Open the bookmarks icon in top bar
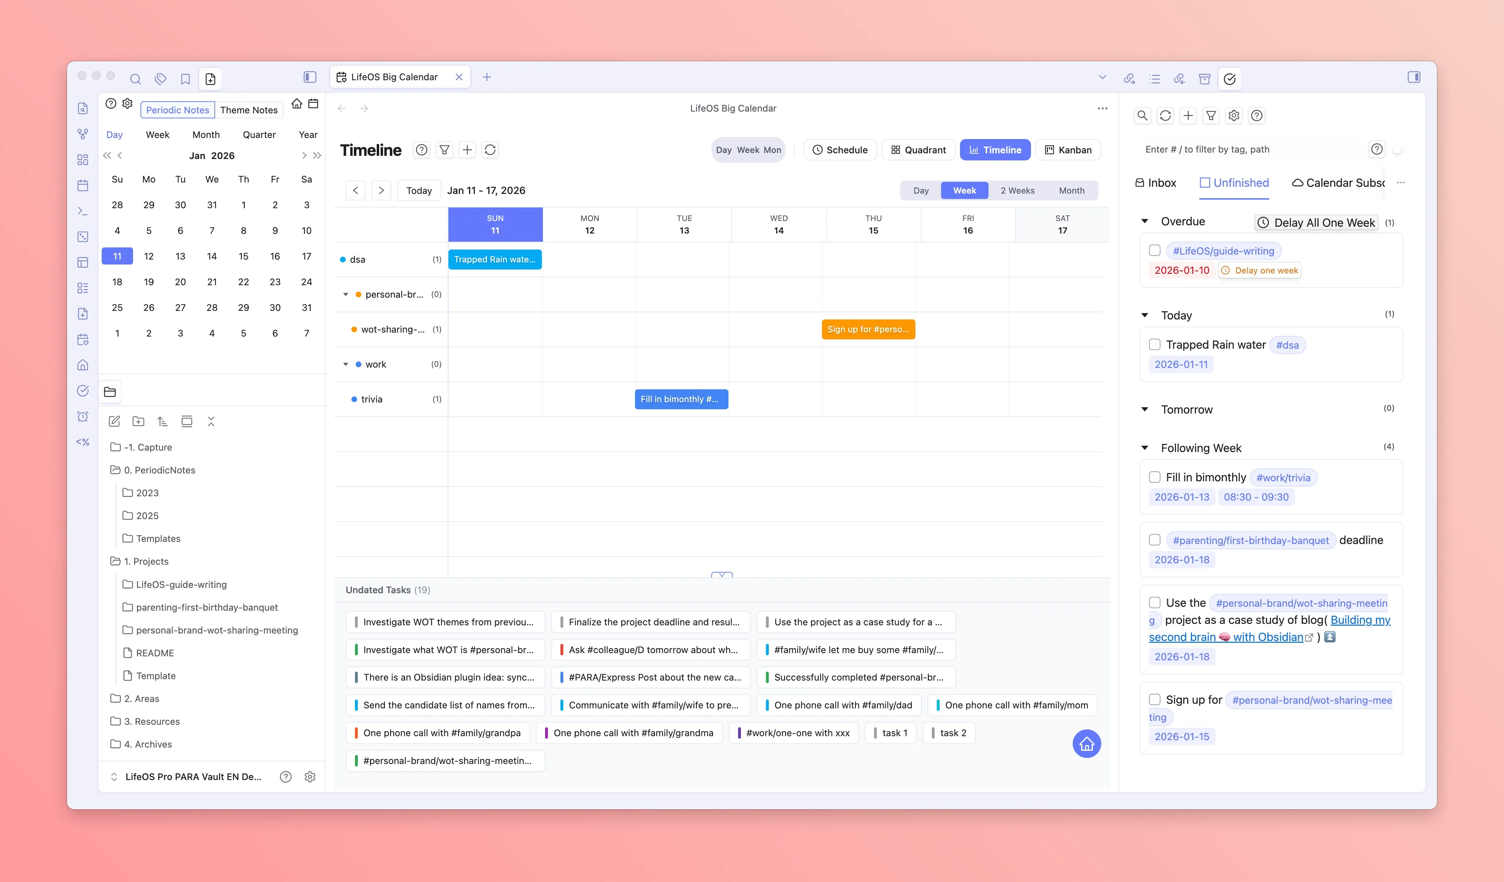Viewport: 1504px width, 882px height. [x=185, y=79]
